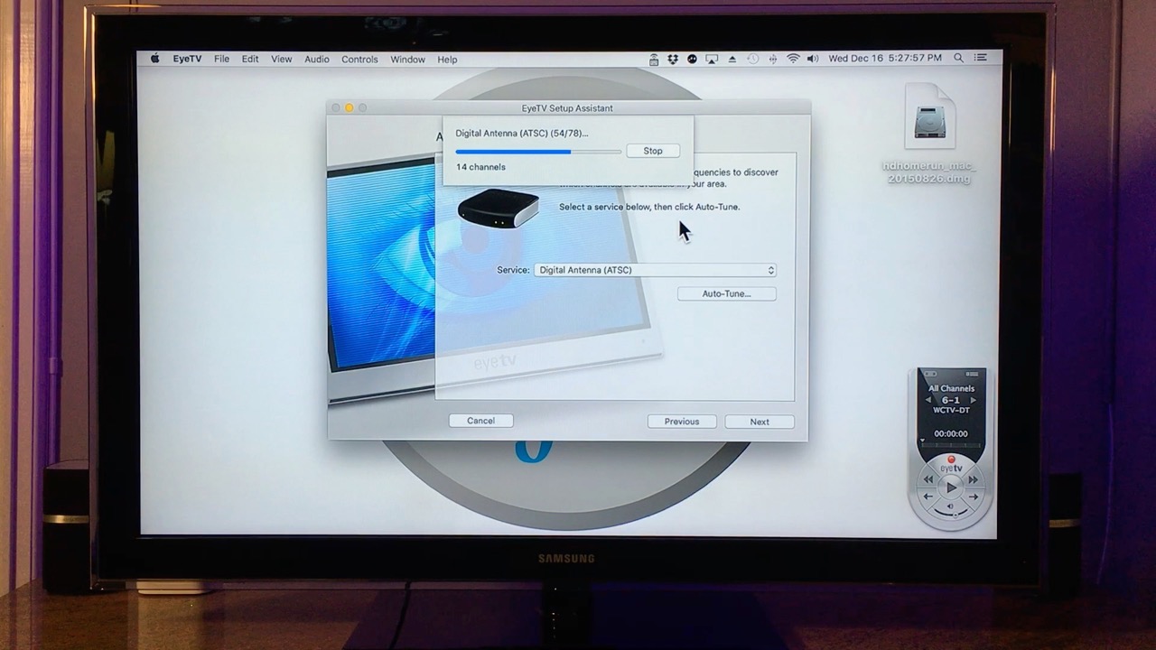Go to the Previous setup step

pyautogui.click(x=682, y=422)
